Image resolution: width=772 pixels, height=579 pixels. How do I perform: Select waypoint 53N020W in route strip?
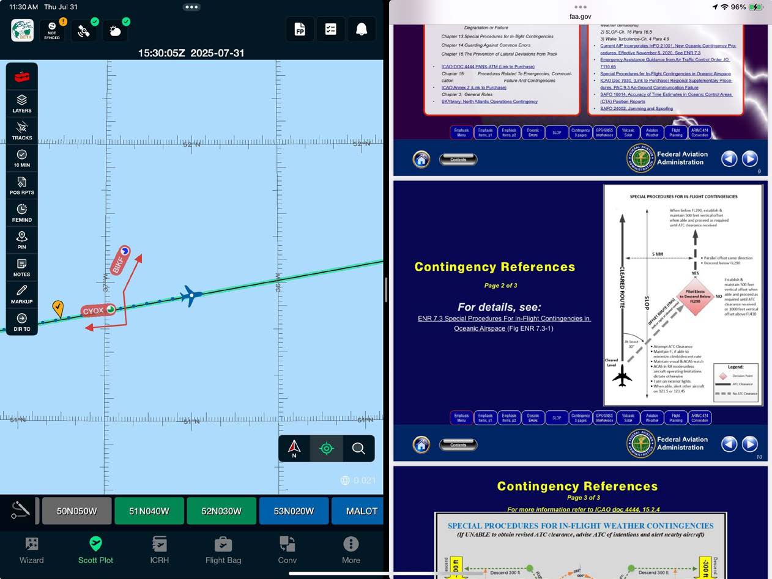point(294,511)
